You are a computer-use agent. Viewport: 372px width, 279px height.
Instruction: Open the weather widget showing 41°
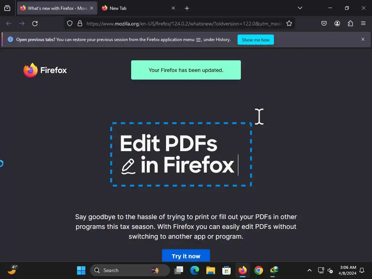click(12, 270)
